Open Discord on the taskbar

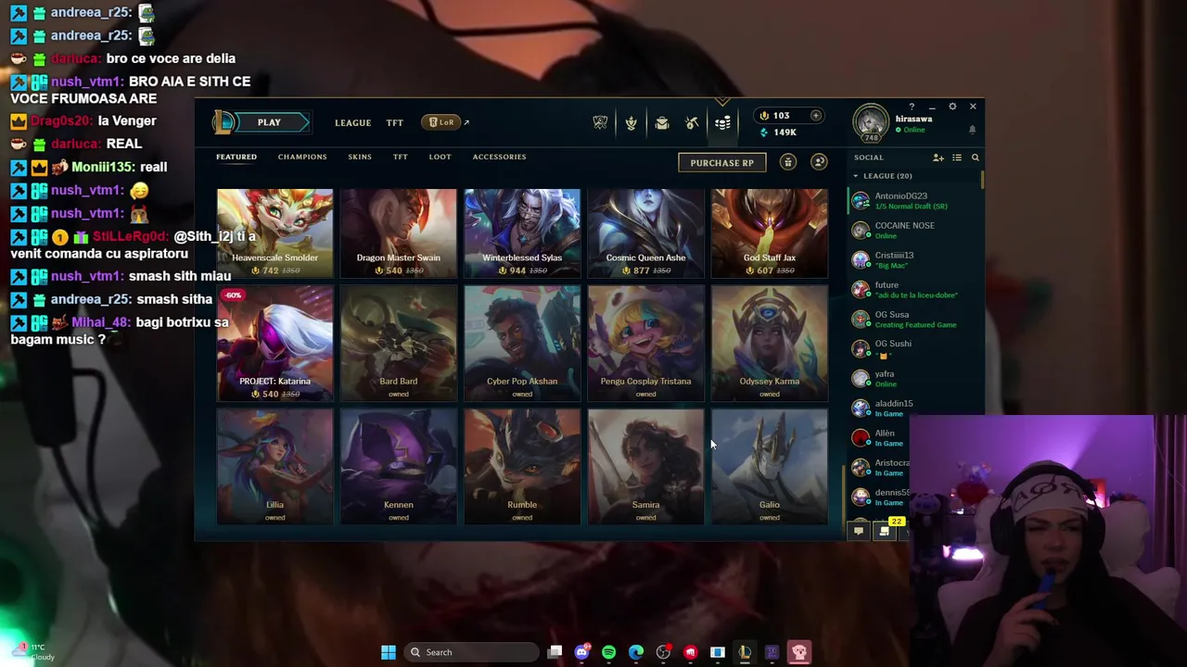pos(581,652)
